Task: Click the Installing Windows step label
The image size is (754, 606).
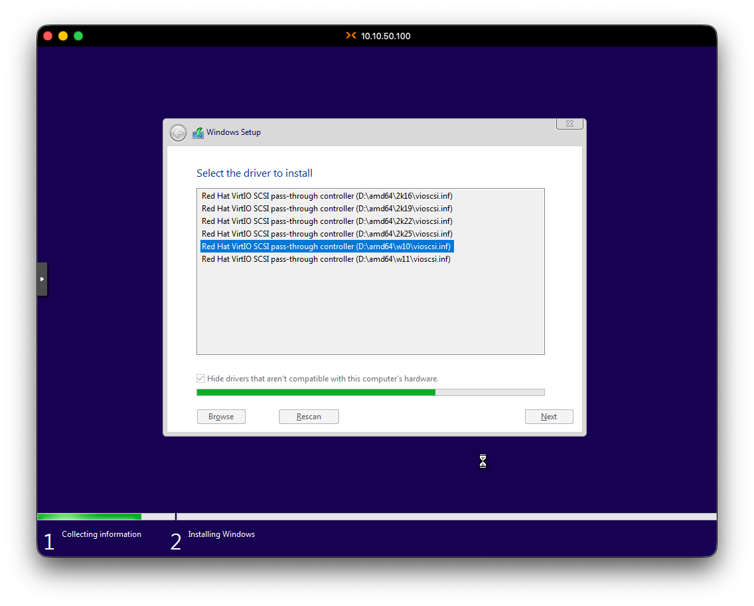Action: pos(221,534)
